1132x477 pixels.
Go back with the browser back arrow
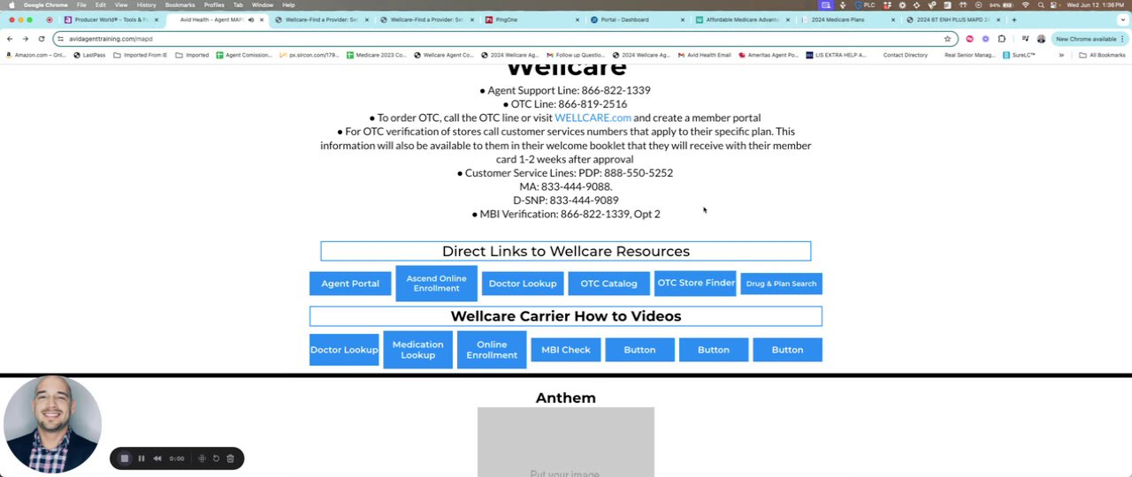(10, 39)
